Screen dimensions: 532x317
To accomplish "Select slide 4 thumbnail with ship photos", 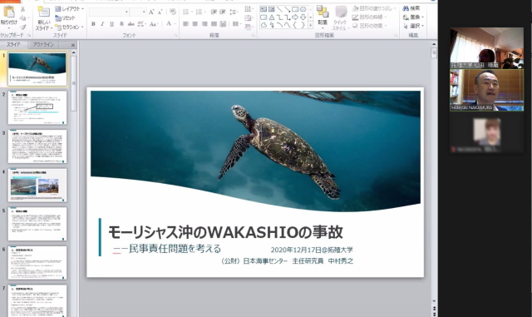I will pyautogui.click(x=37, y=186).
